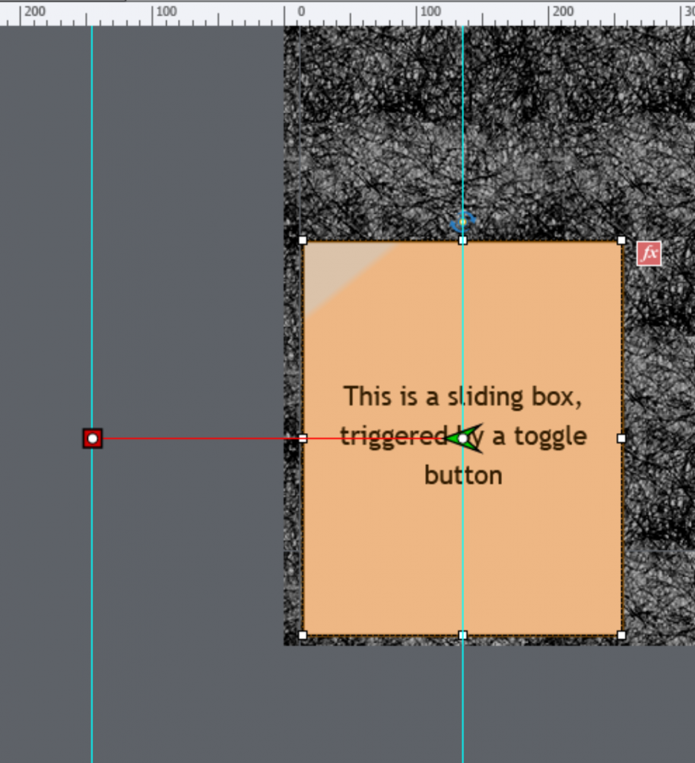Select the green motion-direction arrow
Viewport: 695px width, 763px height.
[463, 438]
